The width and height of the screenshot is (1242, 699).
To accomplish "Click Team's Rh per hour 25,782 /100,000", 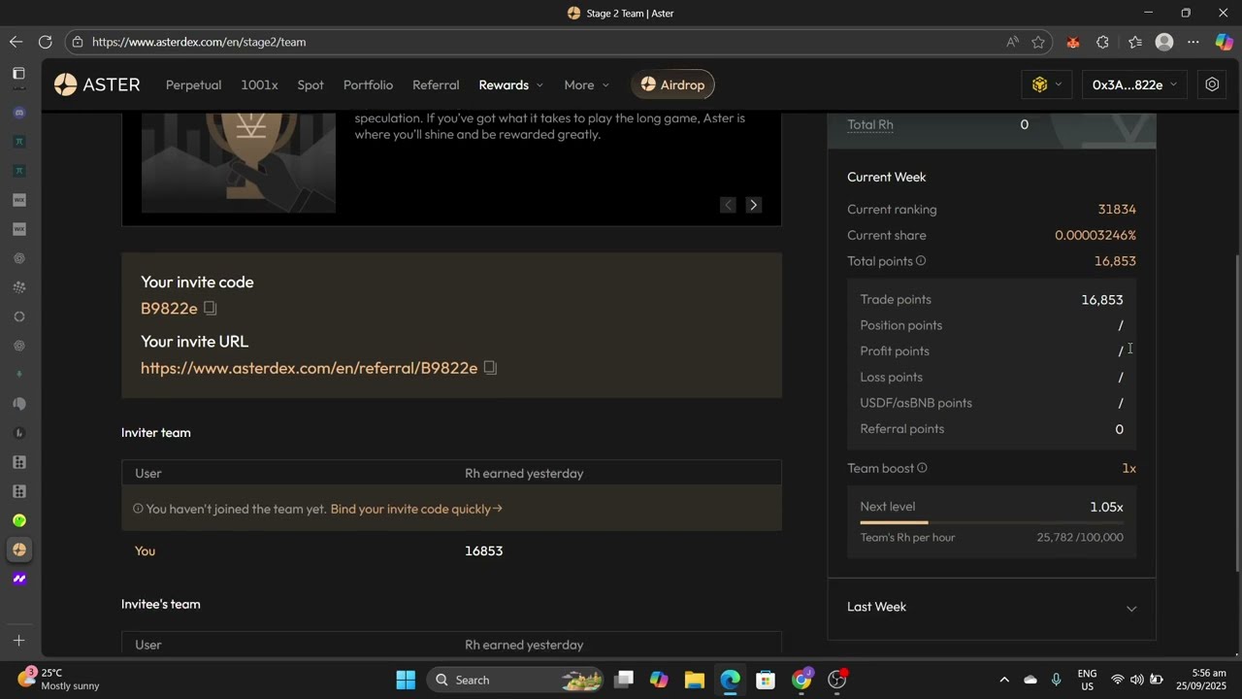I will pyautogui.click(x=992, y=537).
